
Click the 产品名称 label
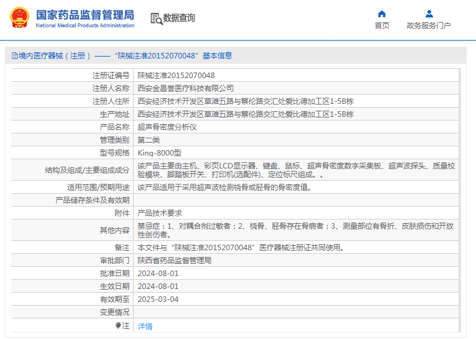coord(115,127)
